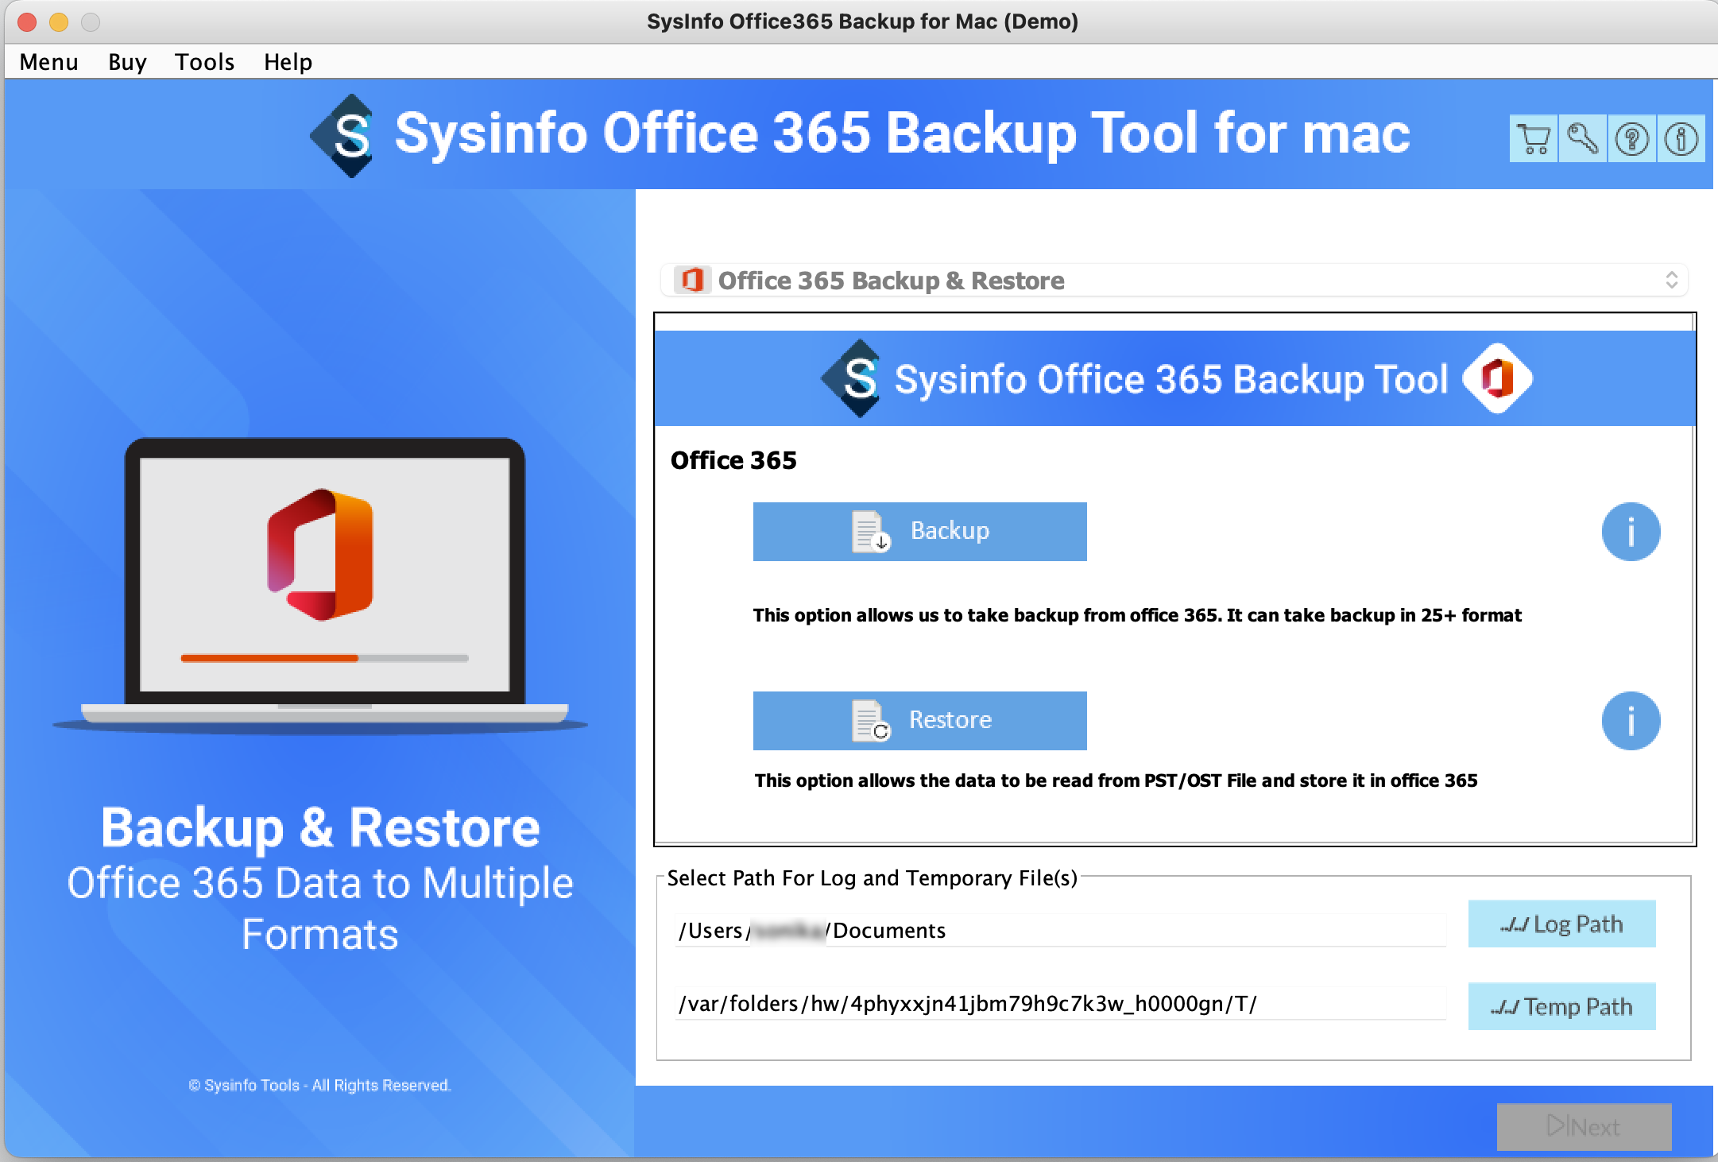The width and height of the screenshot is (1718, 1162).
Task: Click the temporary folder path text field
Action: click(1059, 1004)
